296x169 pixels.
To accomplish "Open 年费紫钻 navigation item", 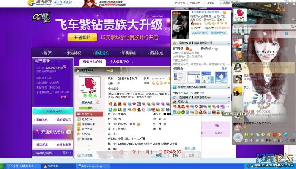I will 128,53.
